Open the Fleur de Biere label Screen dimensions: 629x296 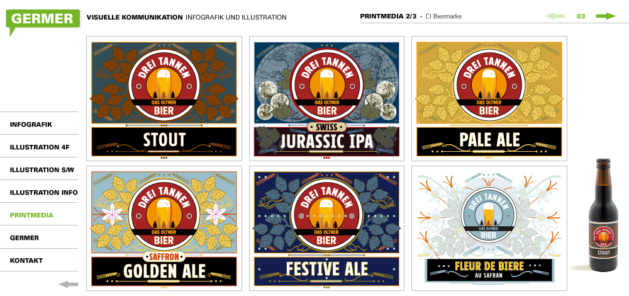tap(489, 228)
